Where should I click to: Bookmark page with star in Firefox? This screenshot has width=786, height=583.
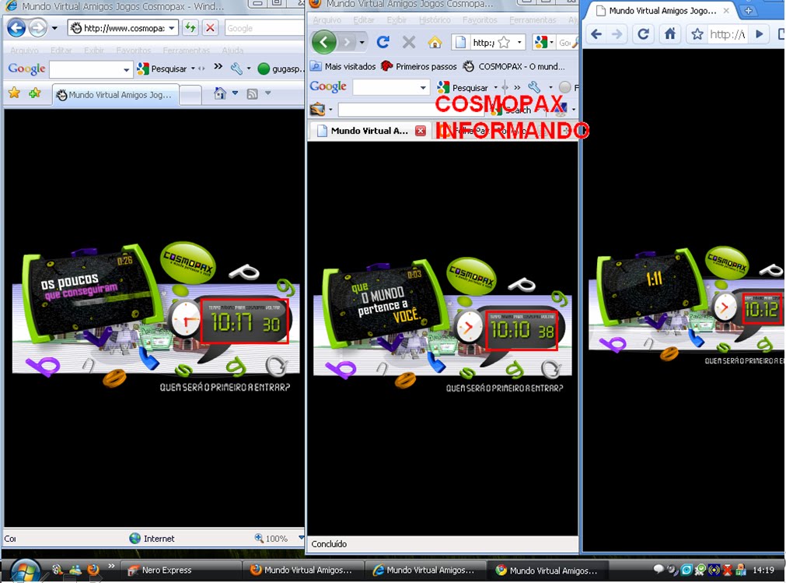[x=505, y=43]
